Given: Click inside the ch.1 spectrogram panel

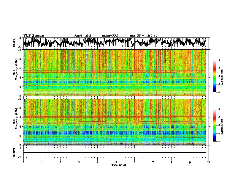Looking at the screenshot, I should click(x=115, y=73).
